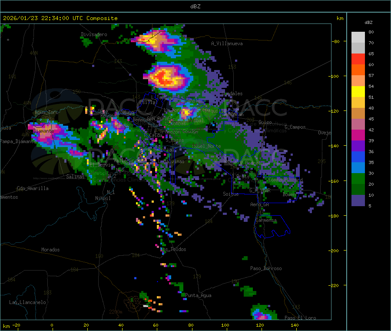Click the '-160' y-axis tick label
The image size is (391, 331).
333,181
